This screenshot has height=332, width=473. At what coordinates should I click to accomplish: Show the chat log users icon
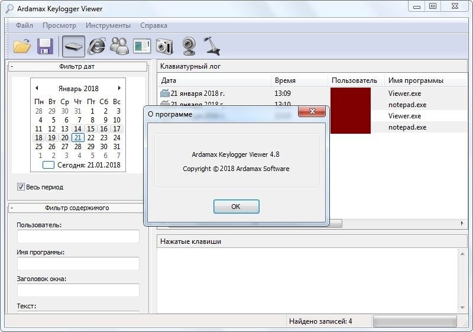[119, 46]
